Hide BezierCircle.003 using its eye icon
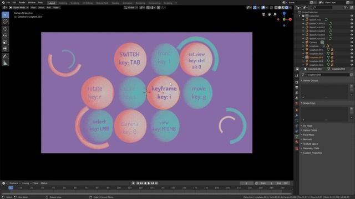Viewport: 355px width, 199px height. tap(352, 31)
